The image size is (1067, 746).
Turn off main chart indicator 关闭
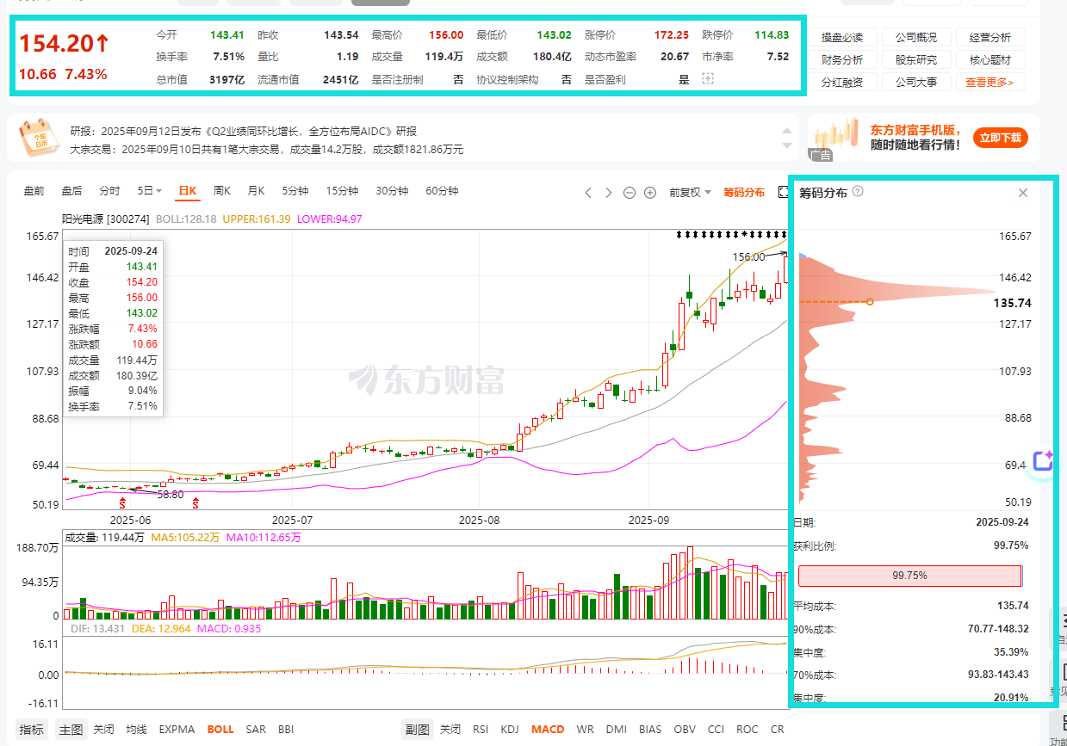(103, 729)
